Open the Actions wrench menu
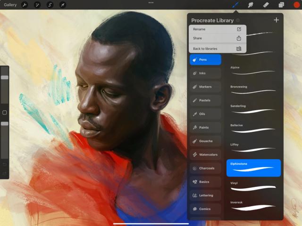The height and width of the screenshot is (226, 302). pos(25,5)
